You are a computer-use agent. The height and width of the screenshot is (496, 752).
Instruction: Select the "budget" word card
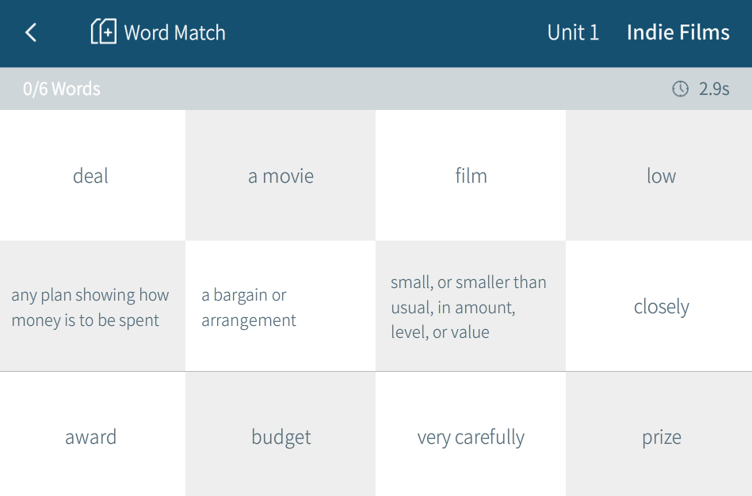[281, 437]
